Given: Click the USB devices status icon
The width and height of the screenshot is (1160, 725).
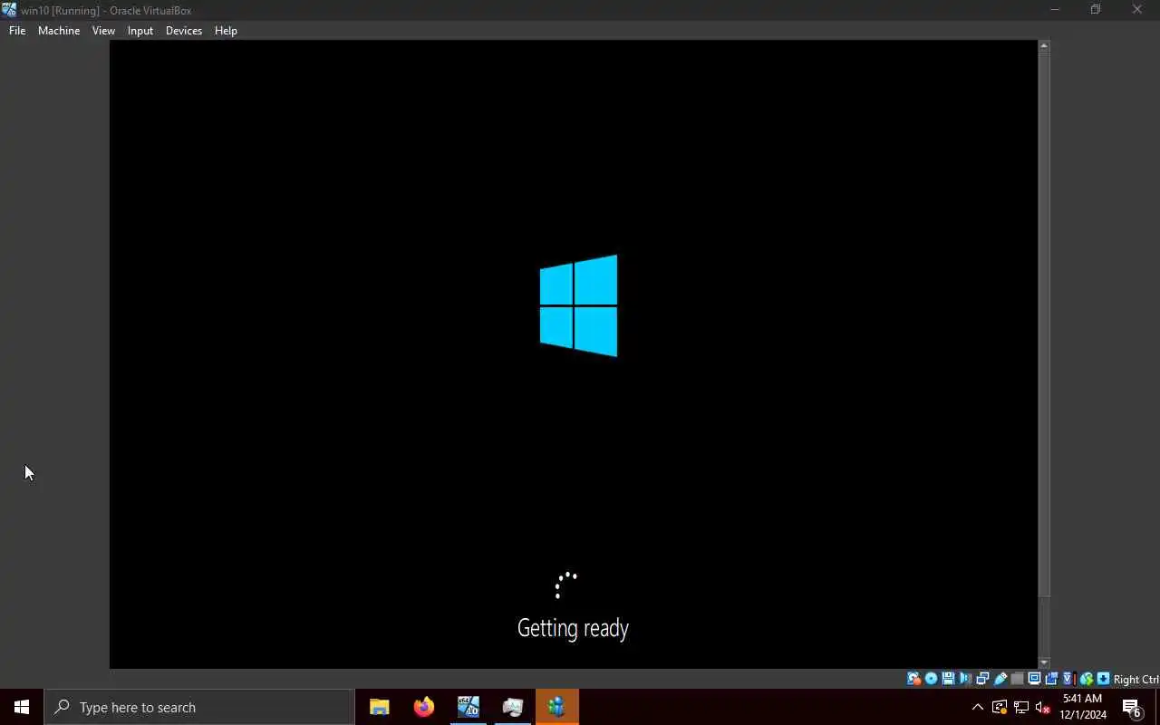Looking at the screenshot, I should [1000, 679].
